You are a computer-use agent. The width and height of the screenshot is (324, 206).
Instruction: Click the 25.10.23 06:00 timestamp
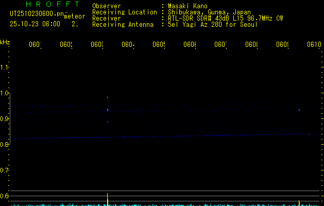[x=35, y=24]
